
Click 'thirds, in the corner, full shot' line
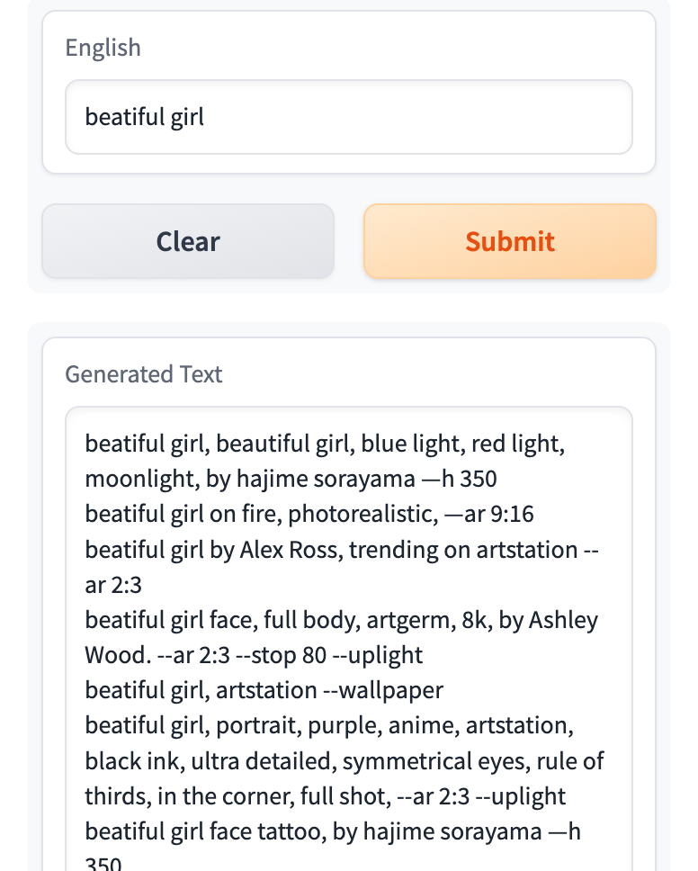(x=326, y=796)
